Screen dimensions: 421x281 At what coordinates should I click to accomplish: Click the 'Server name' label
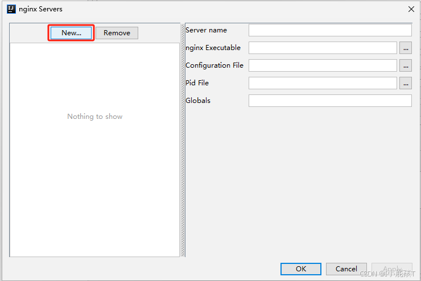pyautogui.click(x=206, y=30)
